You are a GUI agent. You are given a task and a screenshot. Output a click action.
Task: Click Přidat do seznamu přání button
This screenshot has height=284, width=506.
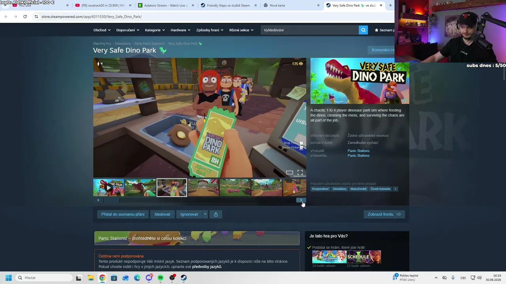coord(123,214)
